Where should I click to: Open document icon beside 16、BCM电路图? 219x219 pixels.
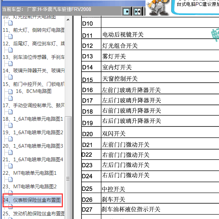pyautogui.click(x=11, y=92)
